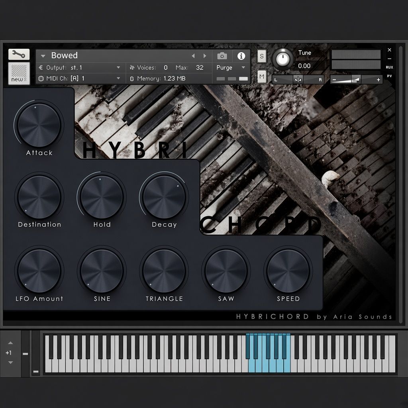Expand the Bowed instrument name dropdown arrow
Viewport: 408px width, 408px height.
(43, 56)
